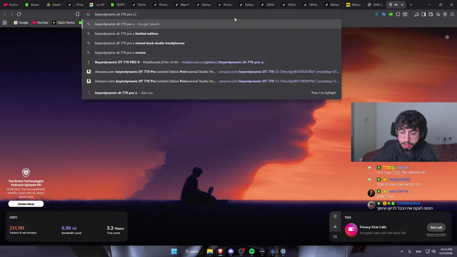
Task: Select 'limited edition' search suggestion
Action: 211,34
